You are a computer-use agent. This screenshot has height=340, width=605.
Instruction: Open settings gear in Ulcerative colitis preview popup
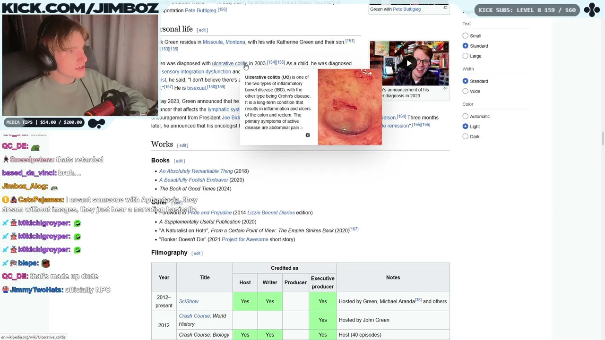[308, 136]
